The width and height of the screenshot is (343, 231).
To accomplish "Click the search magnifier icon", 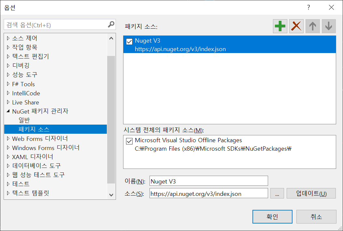I will 111,24.
